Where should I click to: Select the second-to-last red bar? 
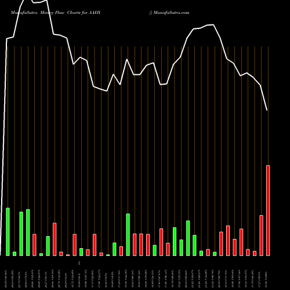click(261, 235)
